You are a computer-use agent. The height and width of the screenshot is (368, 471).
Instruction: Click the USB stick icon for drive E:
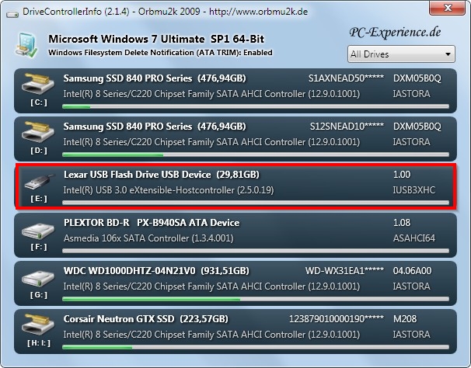click(39, 182)
